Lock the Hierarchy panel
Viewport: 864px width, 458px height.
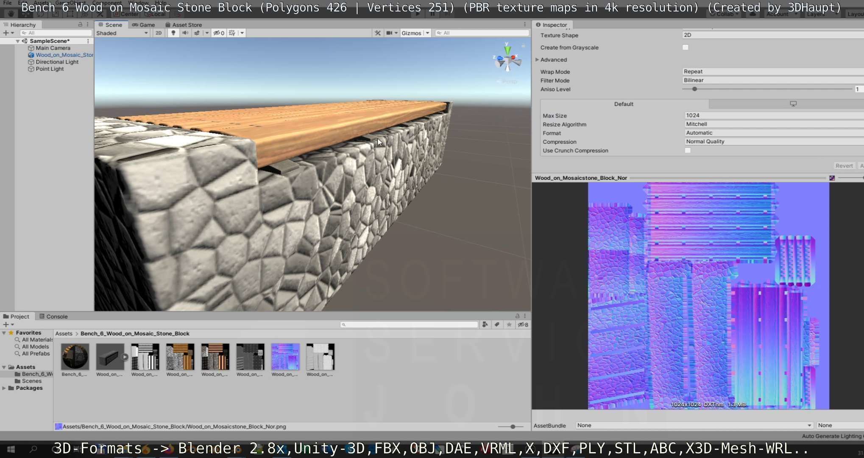(x=80, y=25)
